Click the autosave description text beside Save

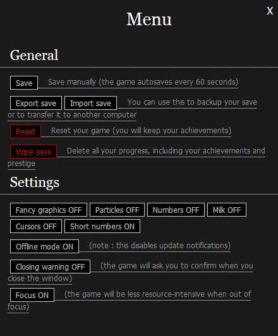(143, 82)
